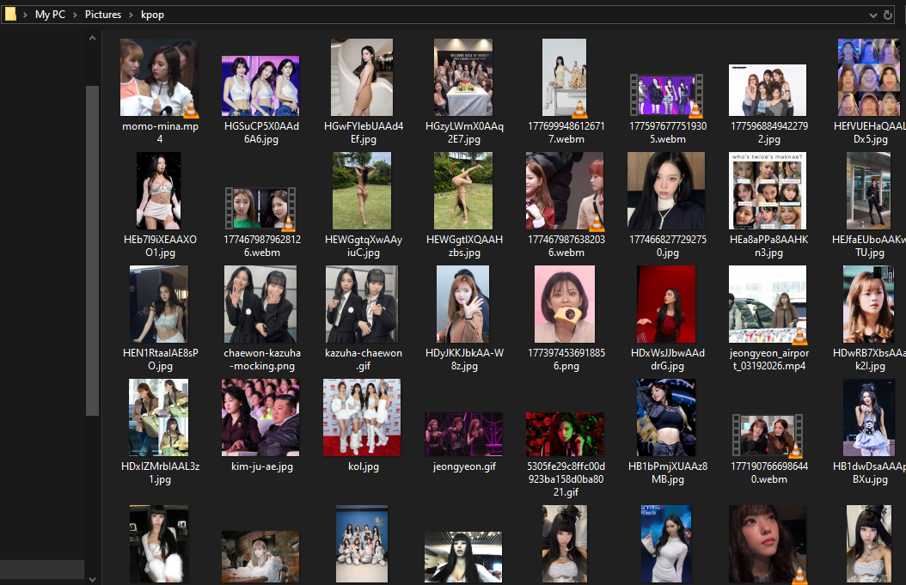Select HEa8aPPa8AAHKn3.jpg image
This screenshot has width=906, height=585.
tap(768, 191)
